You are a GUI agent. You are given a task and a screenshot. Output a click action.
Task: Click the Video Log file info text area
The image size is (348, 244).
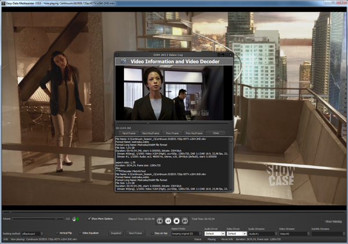click(172, 163)
